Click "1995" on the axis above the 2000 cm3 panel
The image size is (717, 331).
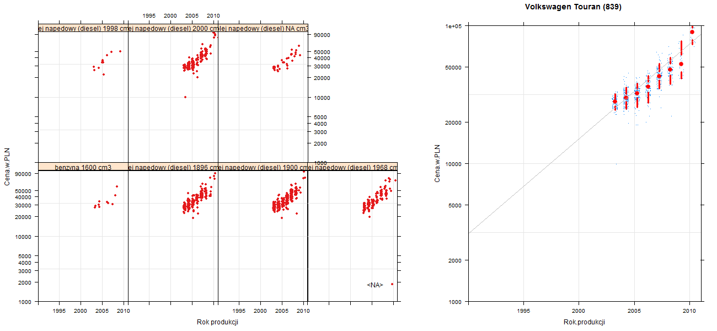[x=149, y=15]
